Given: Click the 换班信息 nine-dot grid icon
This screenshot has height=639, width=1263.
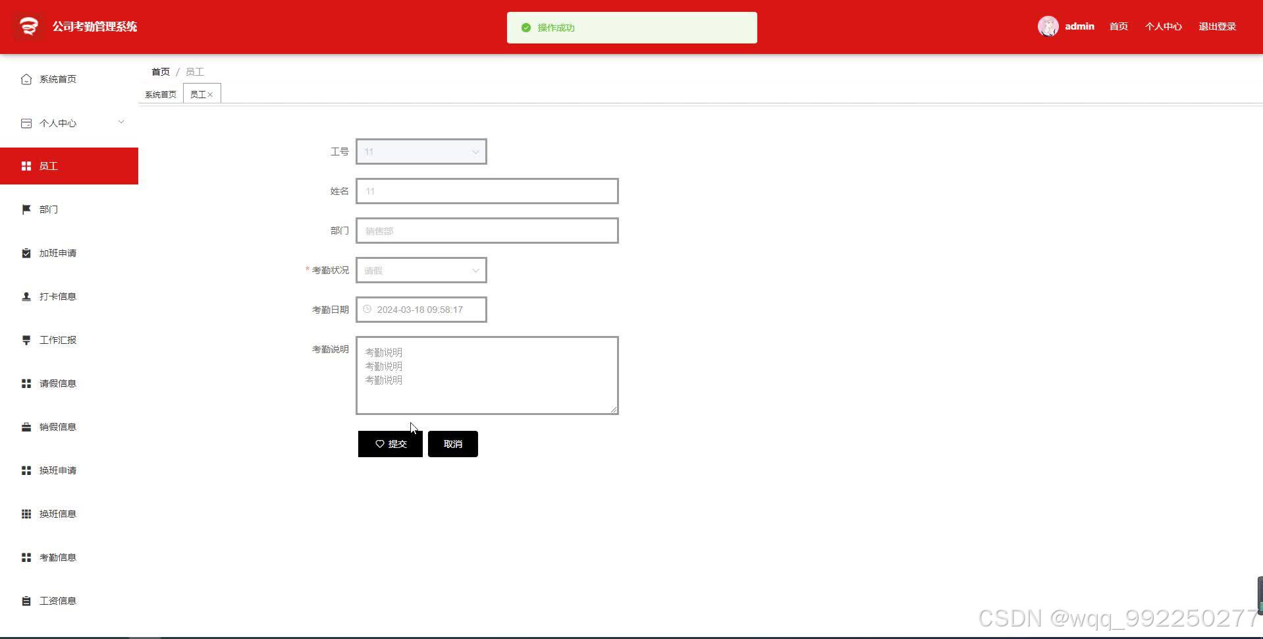Looking at the screenshot, I should (x=26, y=514).
